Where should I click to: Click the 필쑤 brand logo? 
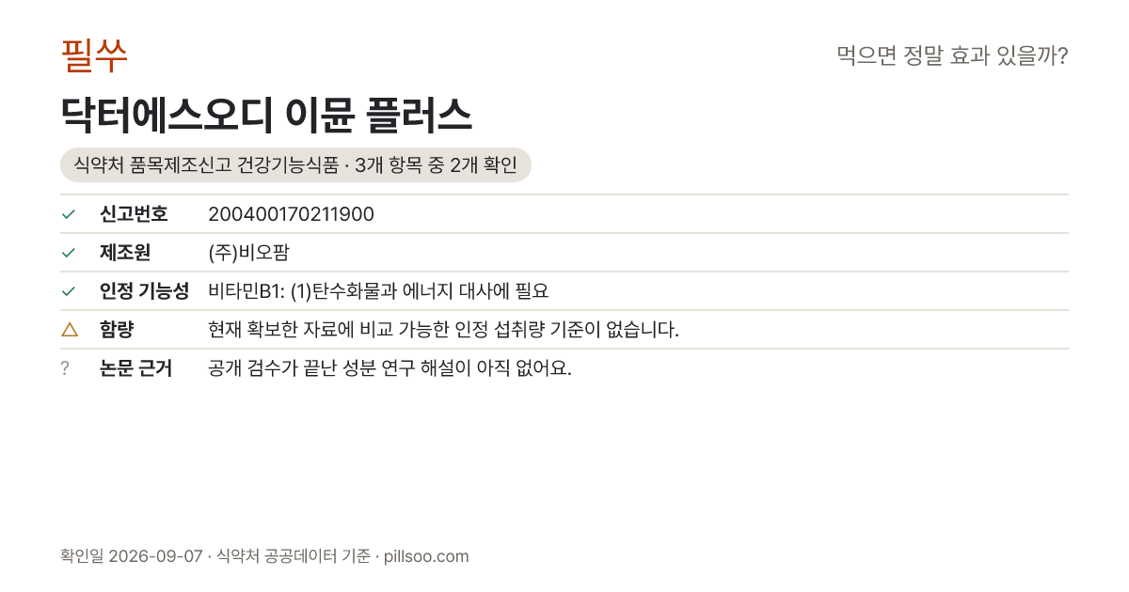94,56
